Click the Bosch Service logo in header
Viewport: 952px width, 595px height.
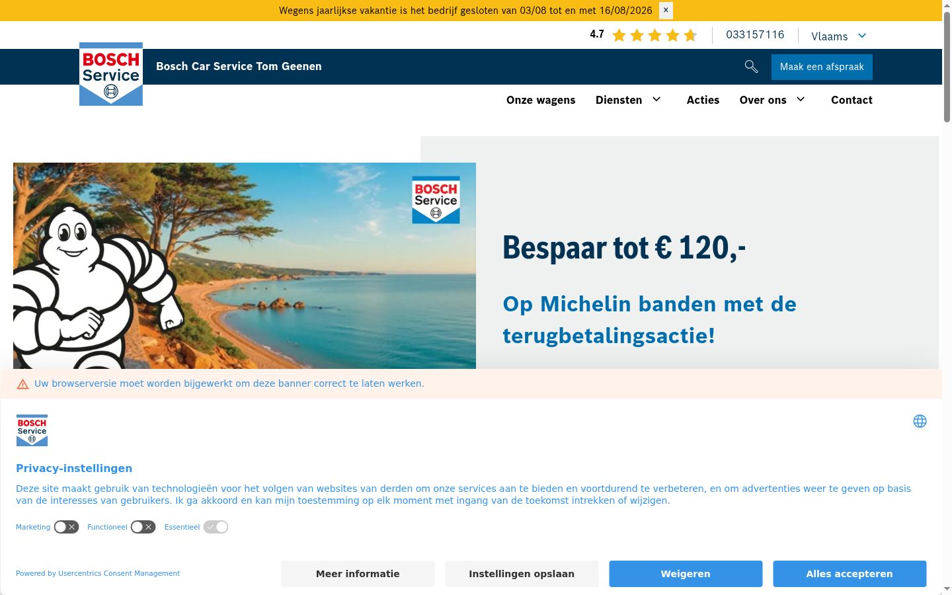111,74
